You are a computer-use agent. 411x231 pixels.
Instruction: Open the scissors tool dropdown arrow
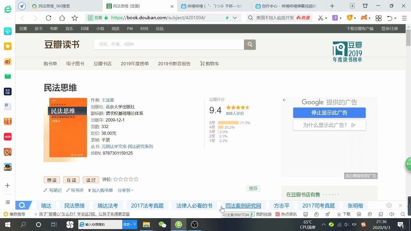point(326,18)
